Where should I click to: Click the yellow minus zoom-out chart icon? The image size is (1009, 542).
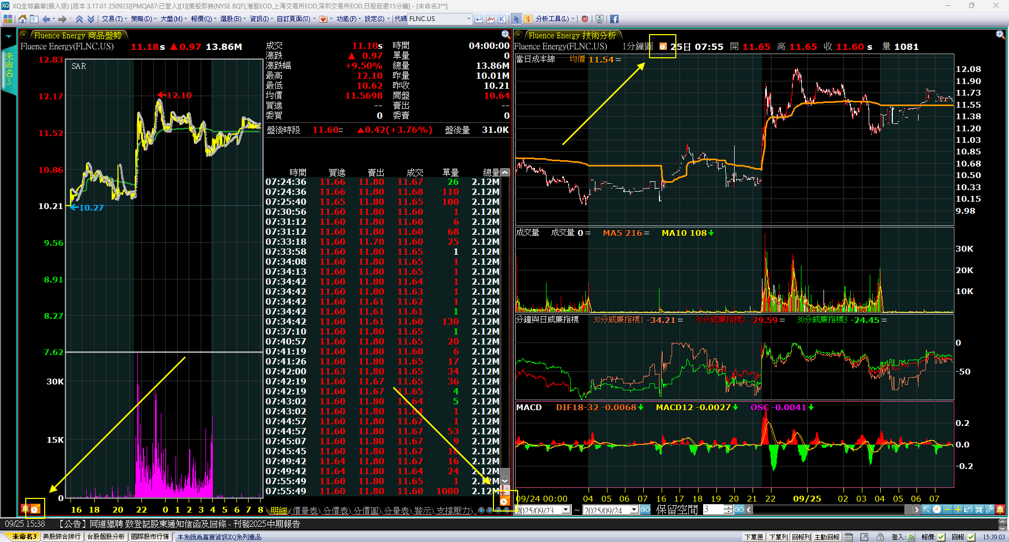tap(947, 509)
